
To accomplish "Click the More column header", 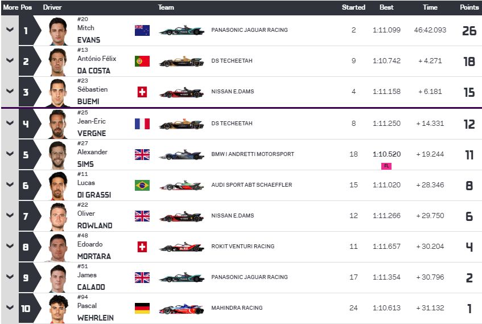I will 10,7.
